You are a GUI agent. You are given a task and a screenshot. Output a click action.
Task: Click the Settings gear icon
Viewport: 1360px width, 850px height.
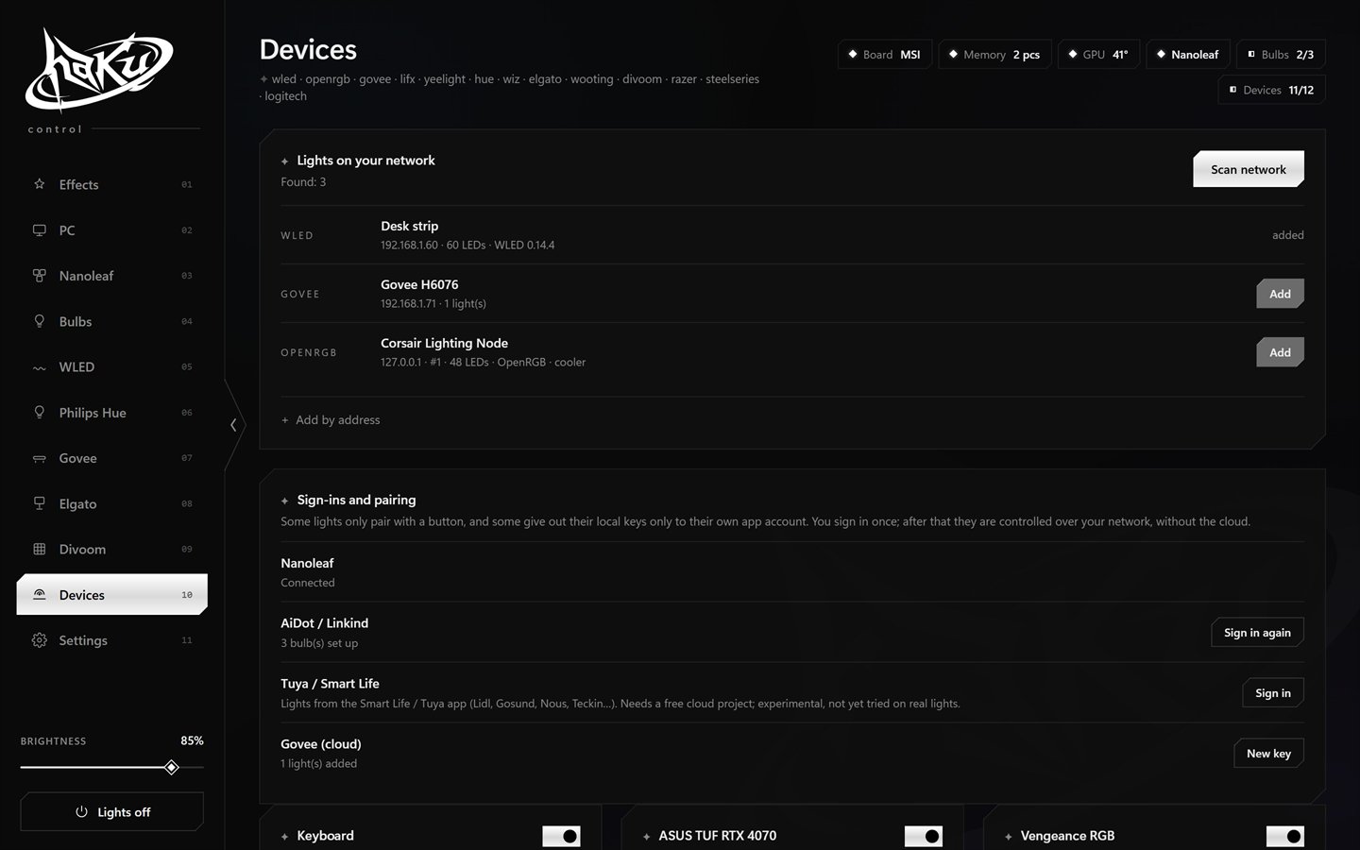(x=39, y=640)
